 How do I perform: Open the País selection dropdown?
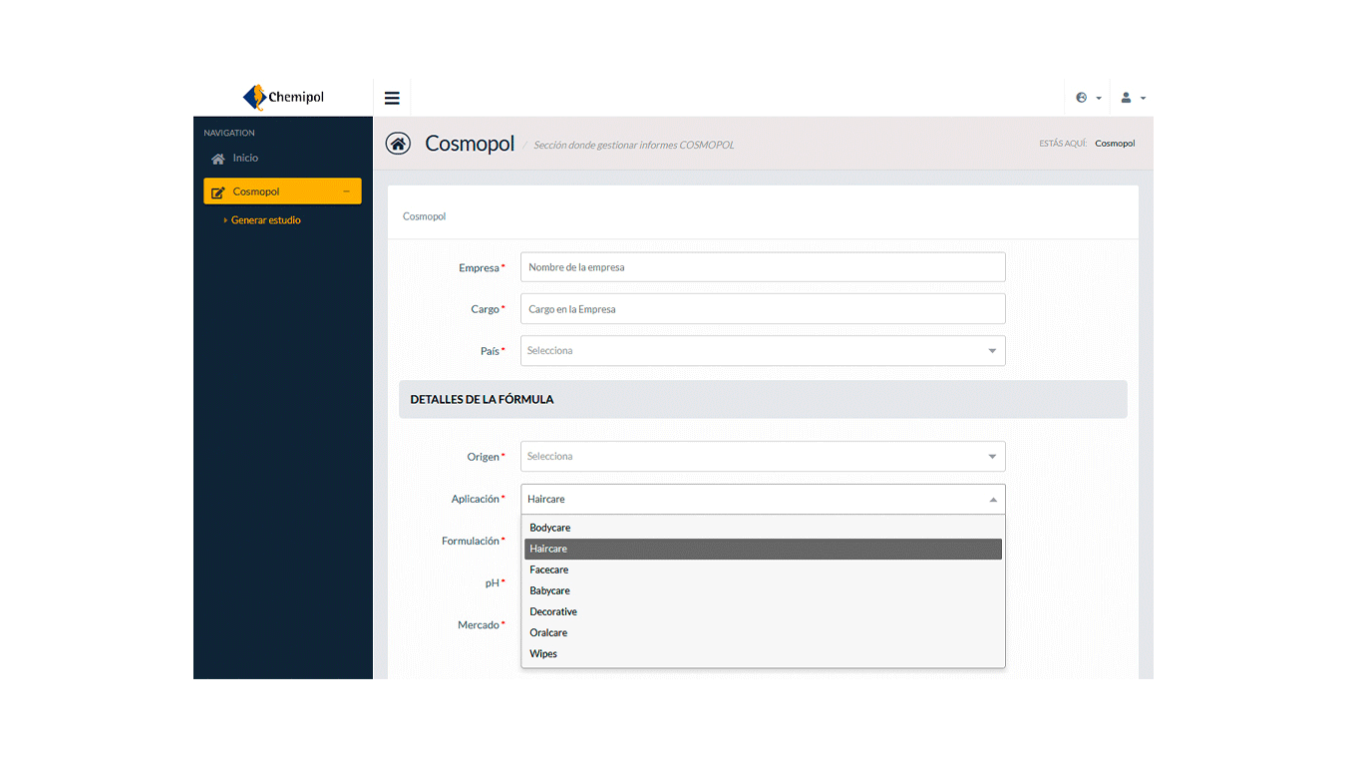(762, 350)
